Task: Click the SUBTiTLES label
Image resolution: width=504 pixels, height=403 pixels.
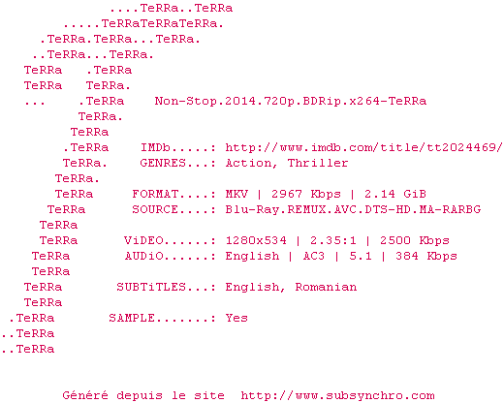Action: (151, 287)
